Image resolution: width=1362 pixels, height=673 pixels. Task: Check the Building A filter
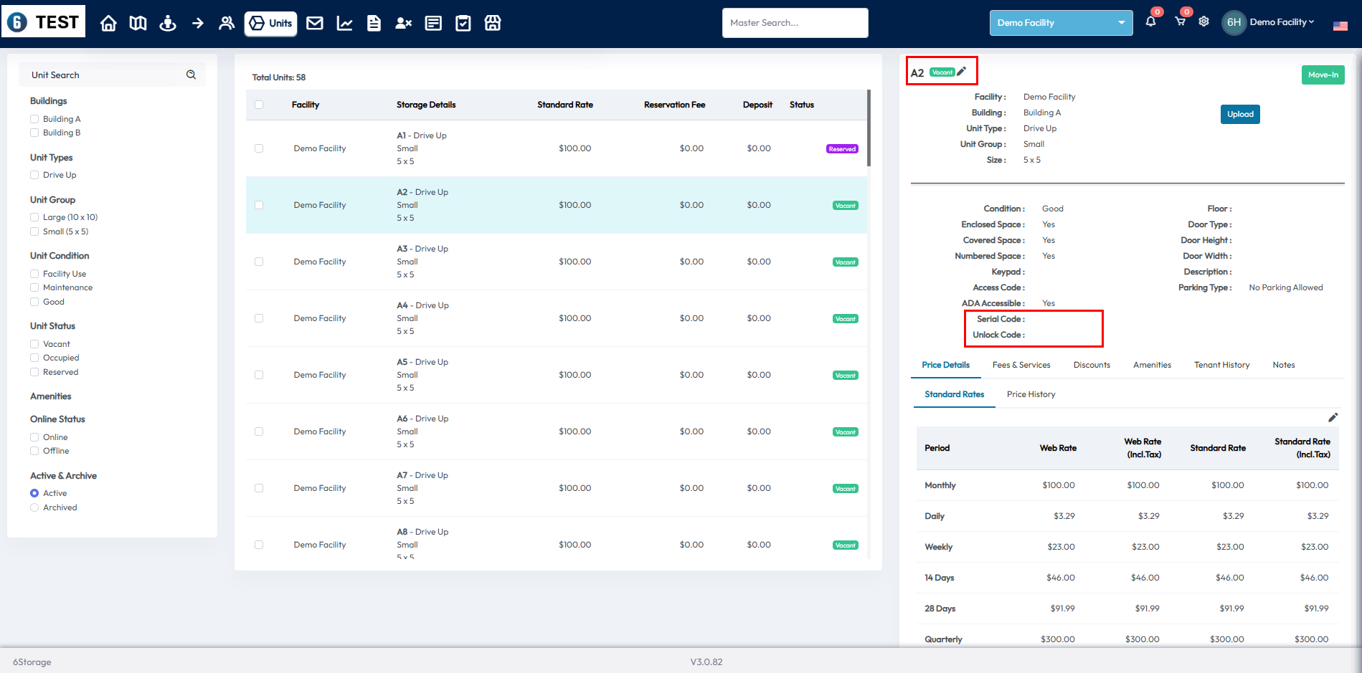click(x=34, y=119)
